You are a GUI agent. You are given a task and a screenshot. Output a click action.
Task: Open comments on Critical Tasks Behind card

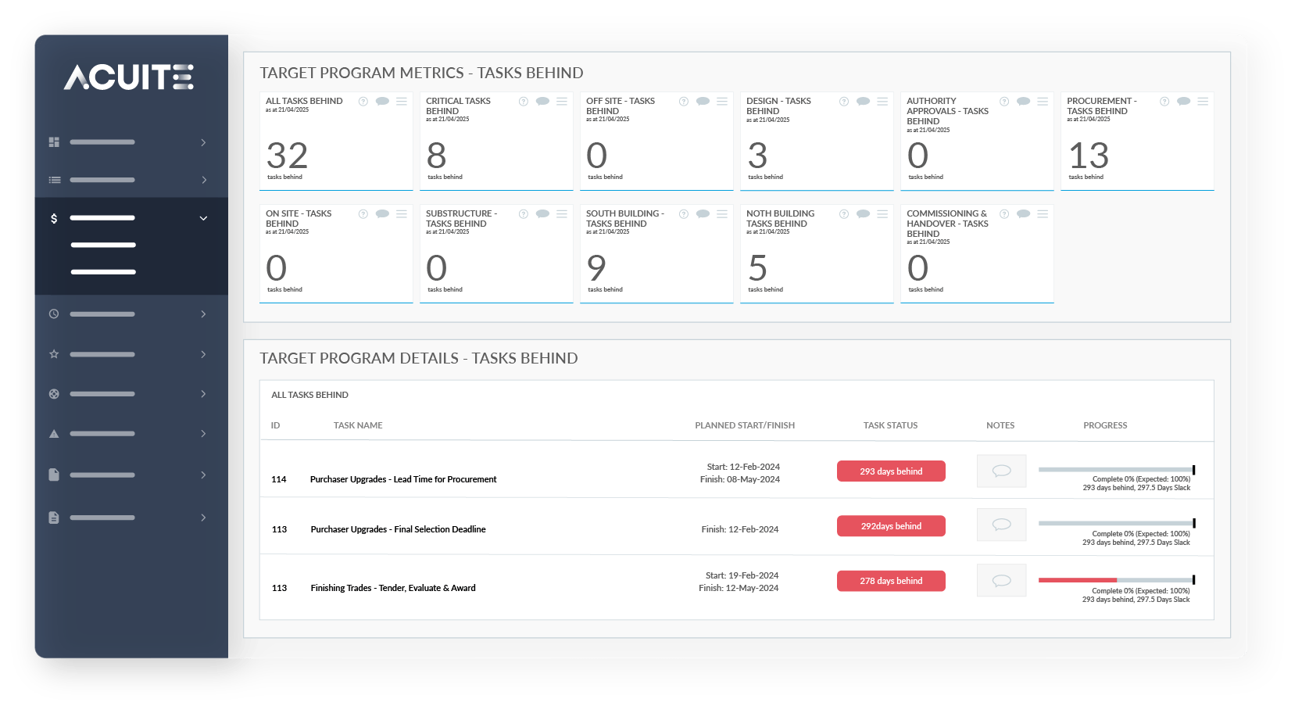point(542,102)
